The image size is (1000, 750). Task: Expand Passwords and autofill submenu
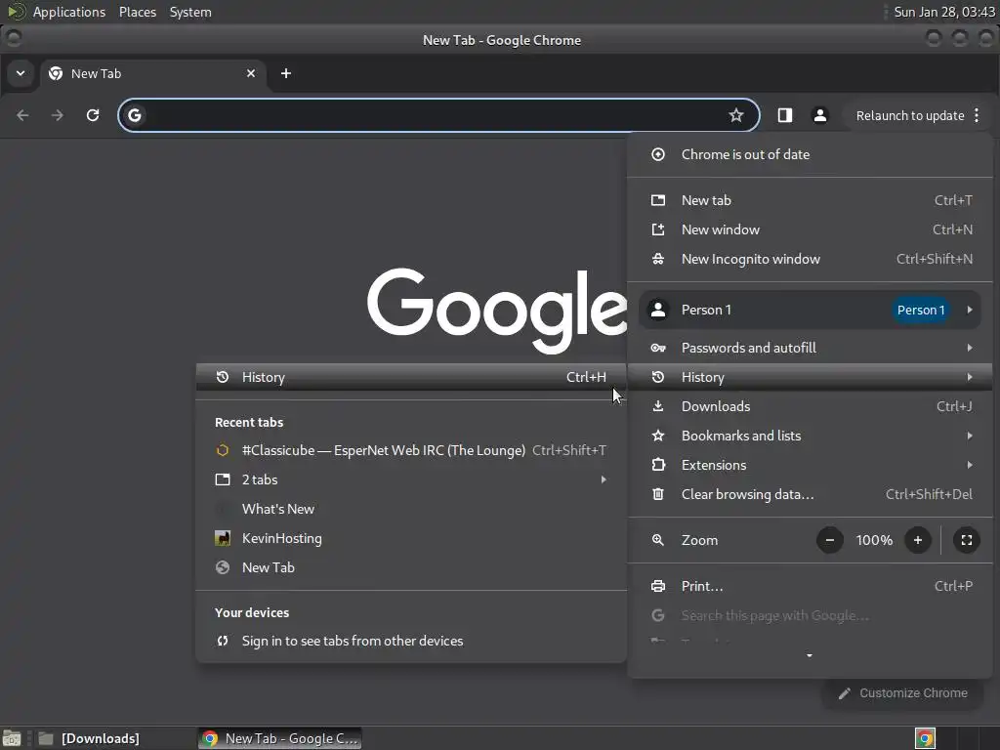[810, 348]
